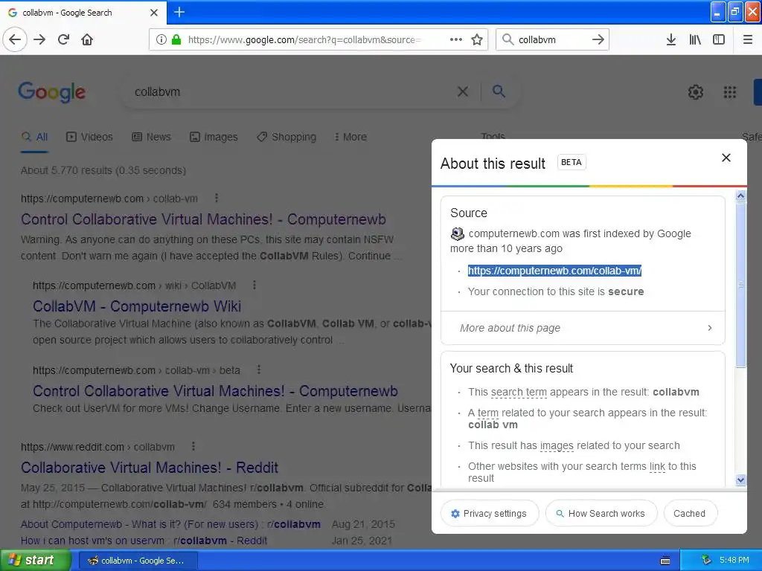The width and height of the screenshot is (762, 571).
Task: Open Google quick settings gear
Action: point(696,91)
